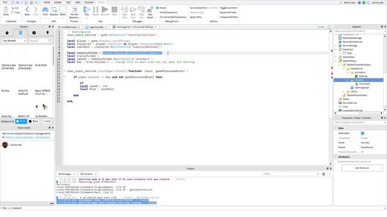
Task: Click Collapse All Folds action
Action: [x=229, y=17]
